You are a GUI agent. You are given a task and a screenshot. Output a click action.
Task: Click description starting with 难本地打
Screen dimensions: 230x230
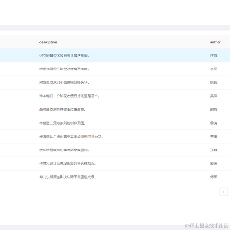(x=69, y=96)
